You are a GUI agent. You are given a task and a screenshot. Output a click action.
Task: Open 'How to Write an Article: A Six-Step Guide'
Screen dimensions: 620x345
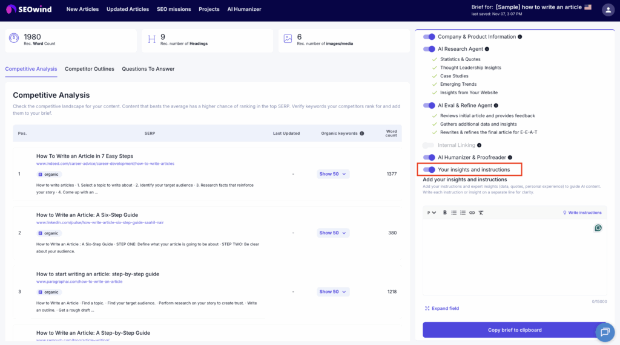click(x=87, y=214)
